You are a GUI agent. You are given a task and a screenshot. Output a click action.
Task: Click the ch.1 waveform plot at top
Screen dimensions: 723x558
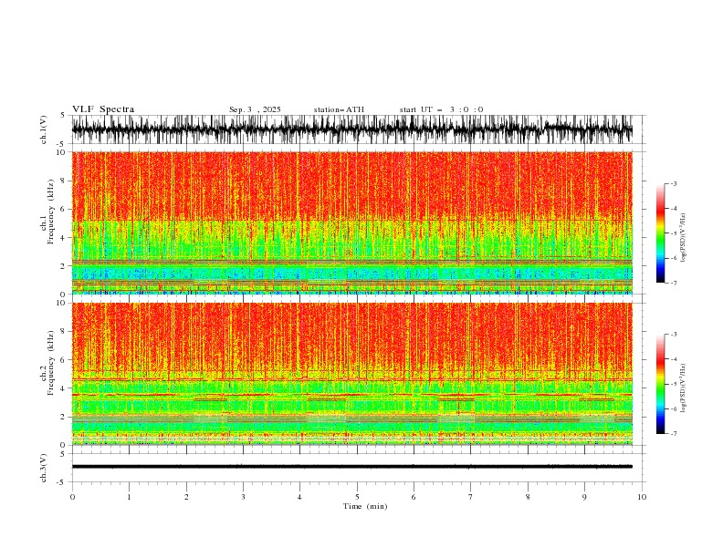coord(352,129)
